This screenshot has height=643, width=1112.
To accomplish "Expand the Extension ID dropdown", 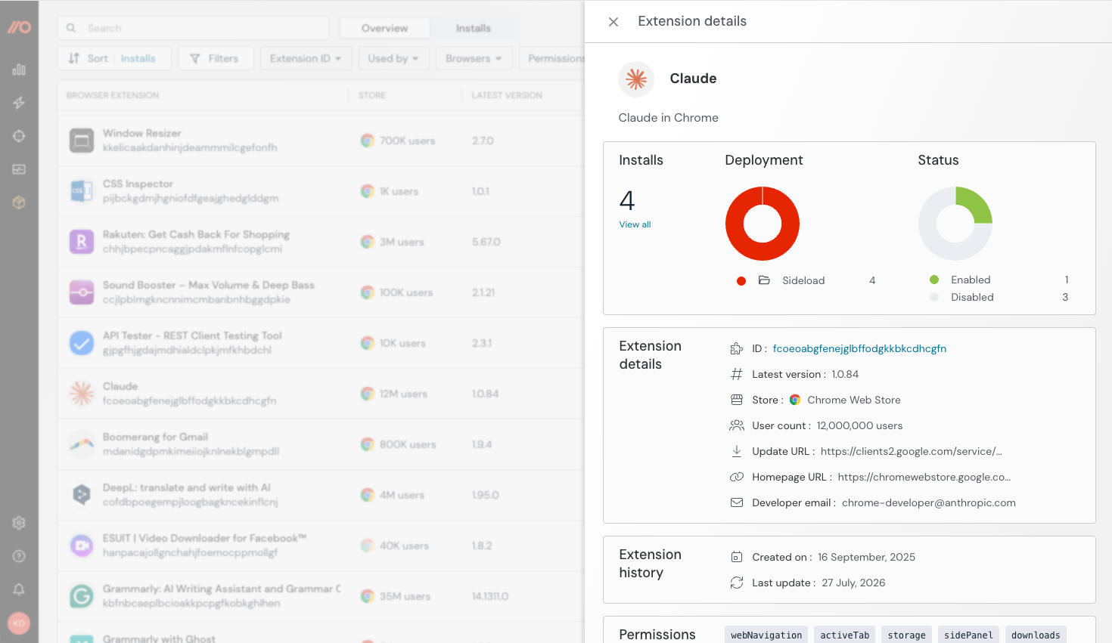I will pyautogui.click(x=306, y=58).
